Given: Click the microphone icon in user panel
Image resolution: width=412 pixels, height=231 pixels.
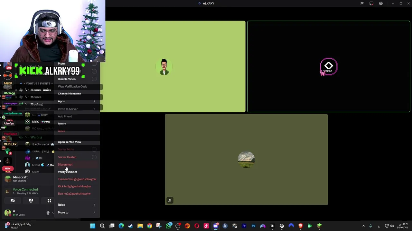Looking at the screenshot, I should (48, 213).
